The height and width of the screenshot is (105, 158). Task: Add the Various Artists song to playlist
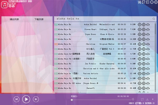[x=139, y=73]
